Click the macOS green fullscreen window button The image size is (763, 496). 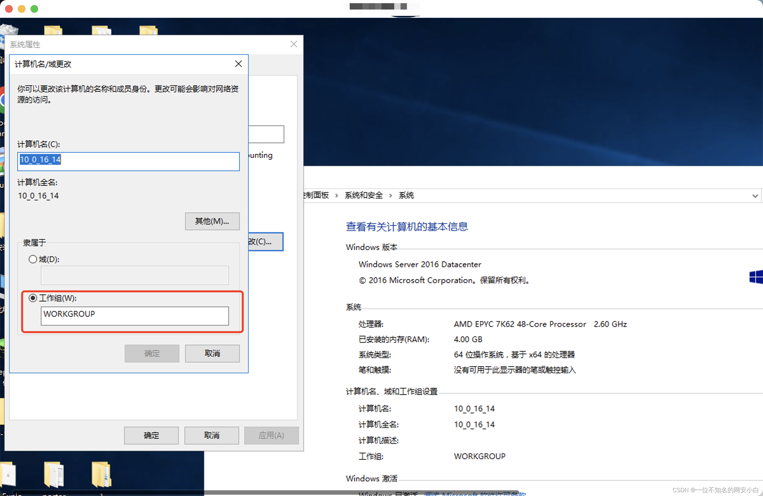(x=34, y=9)
